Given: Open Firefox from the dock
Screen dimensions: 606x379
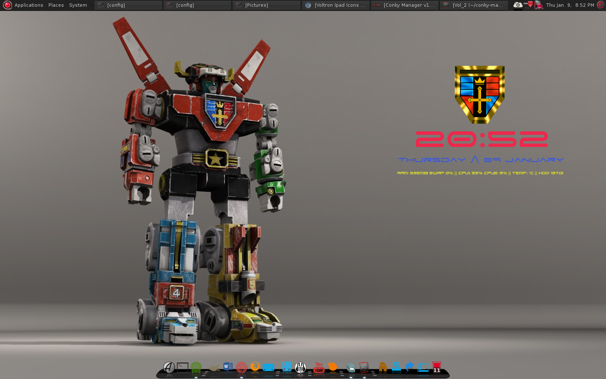Looking at the screenshot, I should tap(255, 366).
